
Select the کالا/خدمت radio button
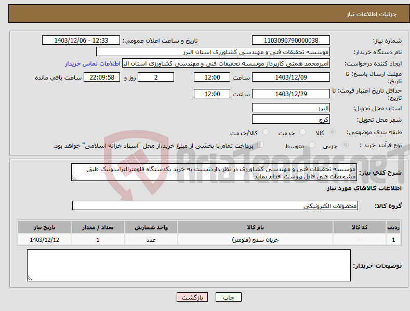266,132
